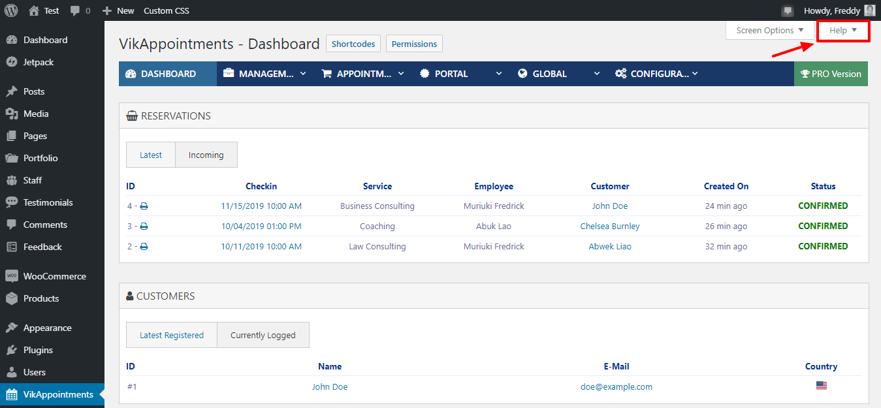Open the Appointments dropdown menu
This screenshot has height=408, width=881.
click(x=363, y=74)
